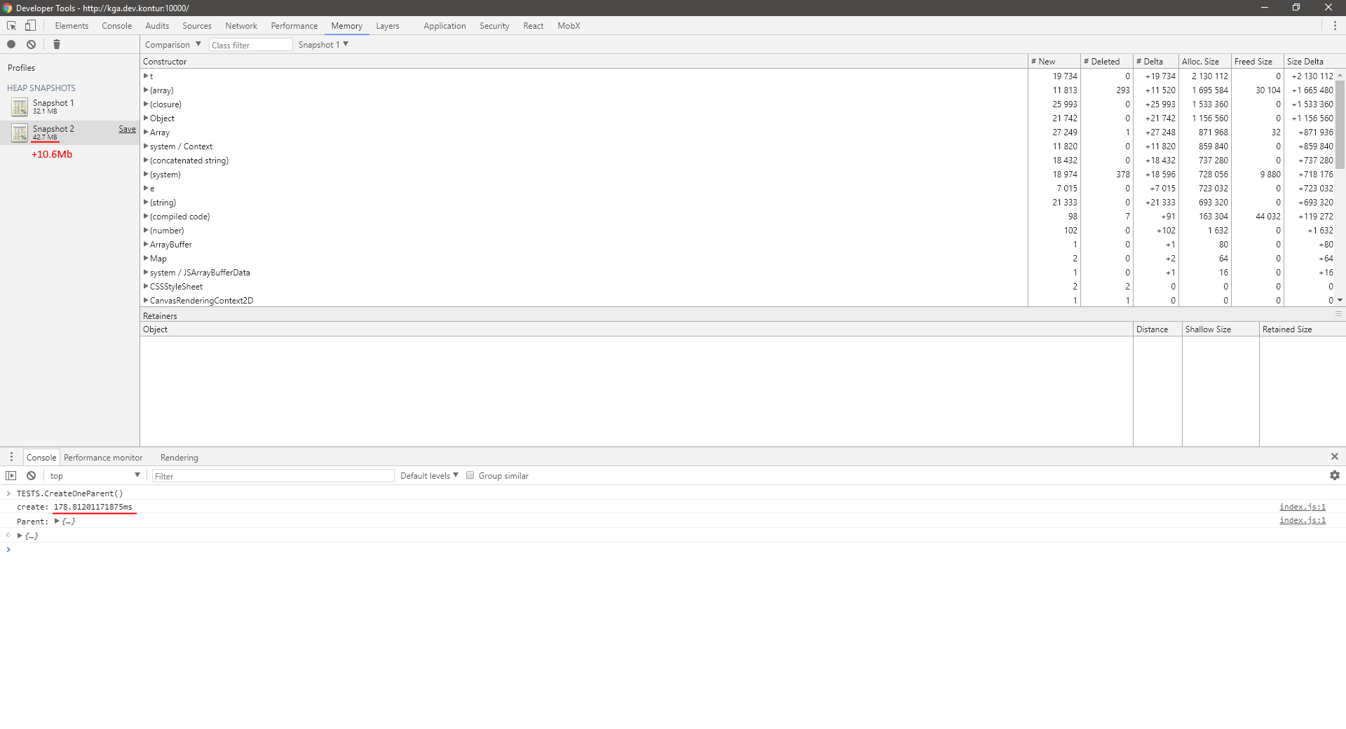Open the top execution context dropdown
The width and height of the screenshot is (1346, 729).
tap(95, 475)
